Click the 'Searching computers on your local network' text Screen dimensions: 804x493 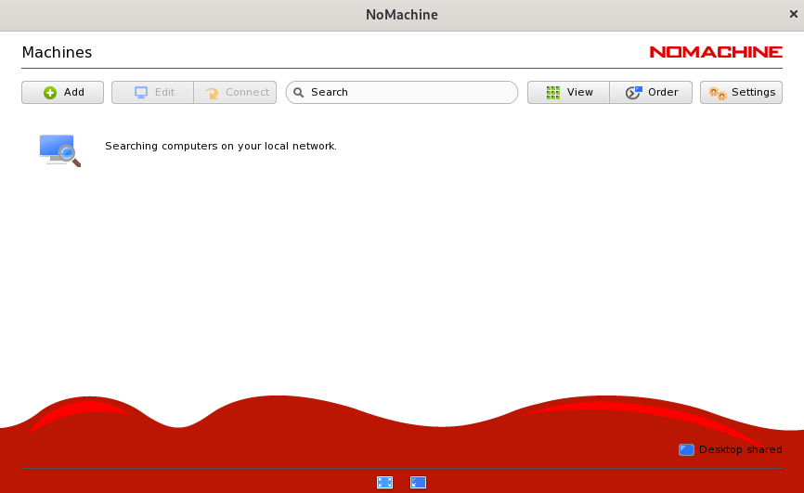pyautogui.click(x=220, y=146)
